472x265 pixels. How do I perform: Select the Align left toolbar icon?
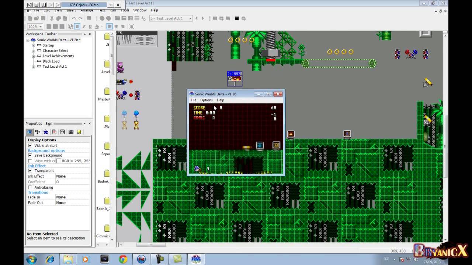coord(110,26)
